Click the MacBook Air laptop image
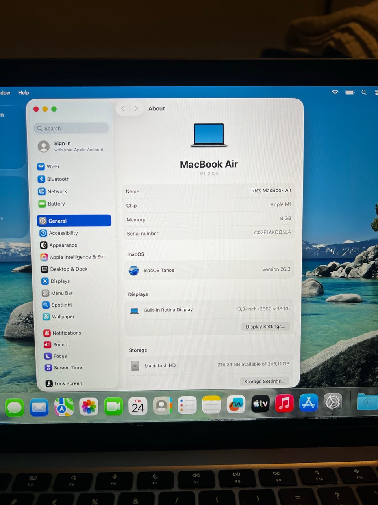378x505 pixels. pos(209,135)
